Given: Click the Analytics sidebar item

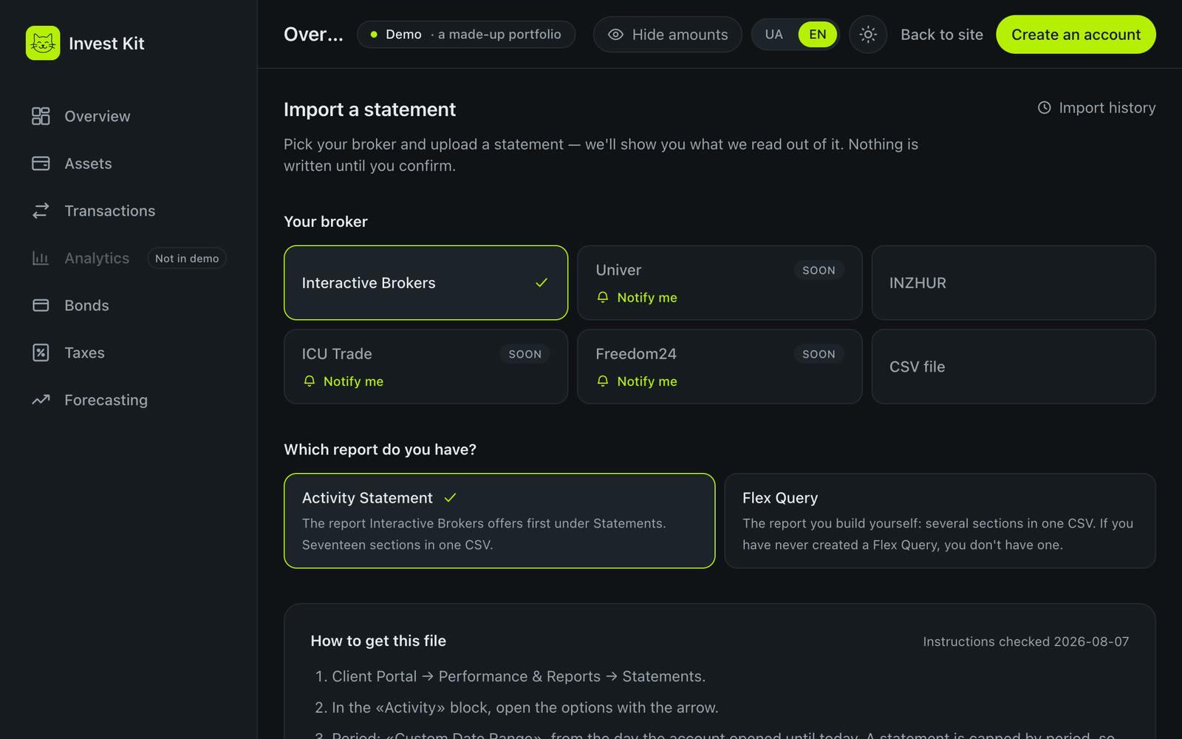Looking at the screenshot, I should pyautogui.click(x=129, y=258).
